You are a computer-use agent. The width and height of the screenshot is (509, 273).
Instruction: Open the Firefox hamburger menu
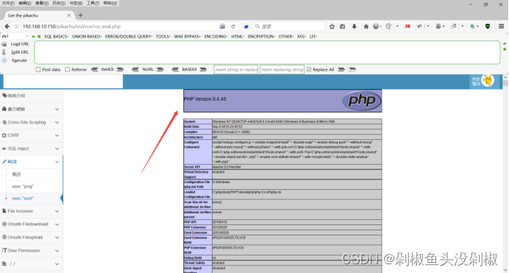coord(501,26)
